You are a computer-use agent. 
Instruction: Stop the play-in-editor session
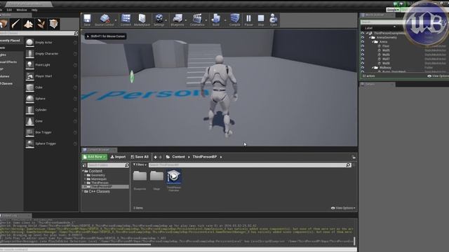coord(261,20)
